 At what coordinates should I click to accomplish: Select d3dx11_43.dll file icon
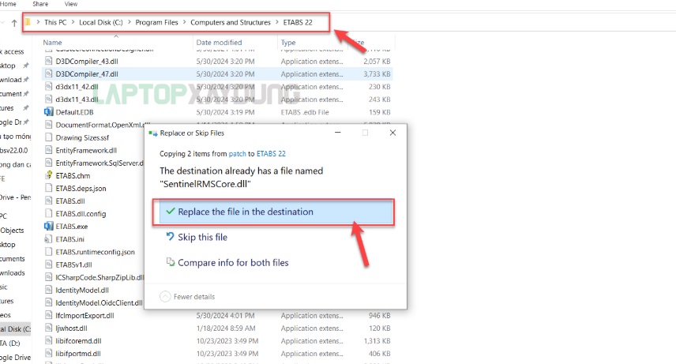[x=49, y=99]
